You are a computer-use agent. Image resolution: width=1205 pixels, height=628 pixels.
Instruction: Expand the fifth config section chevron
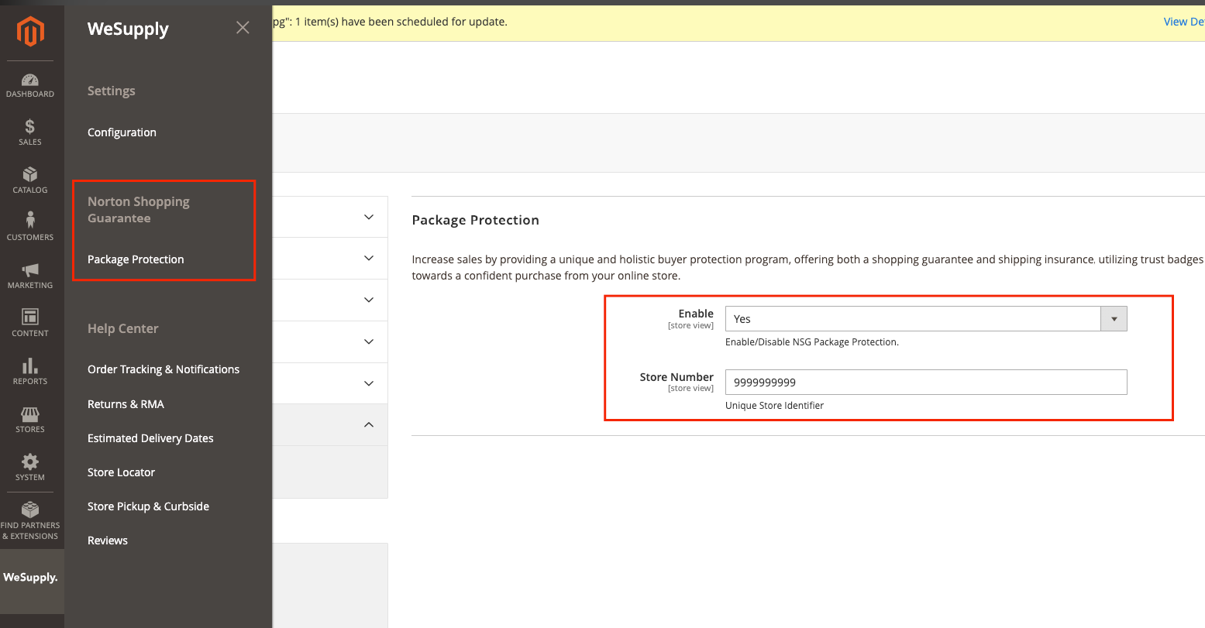coord(369,383)
